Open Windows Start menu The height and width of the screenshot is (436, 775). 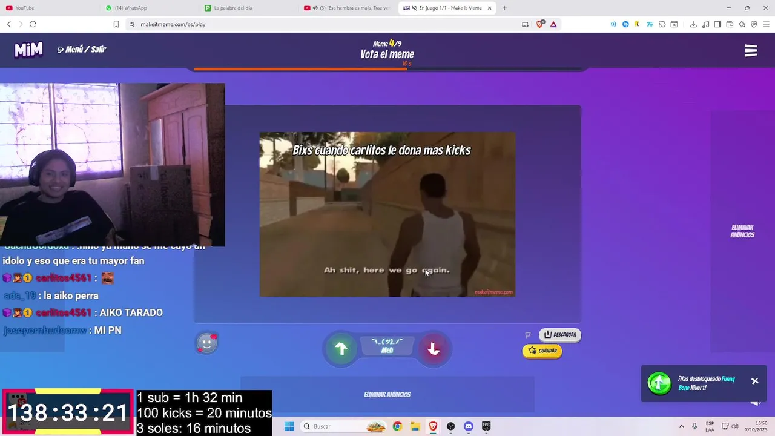coord(289,426)
